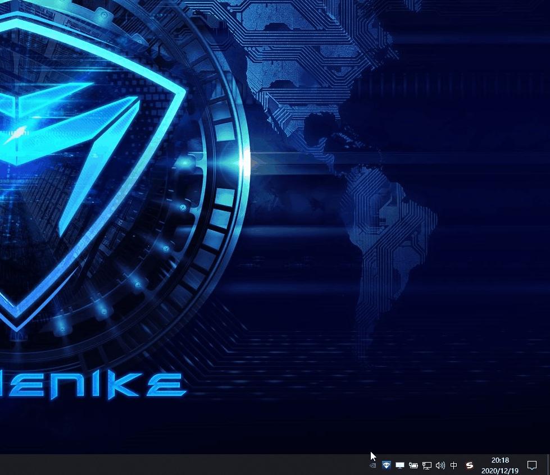Click the Show desktop strip at taskbar edge

point(548,465)
